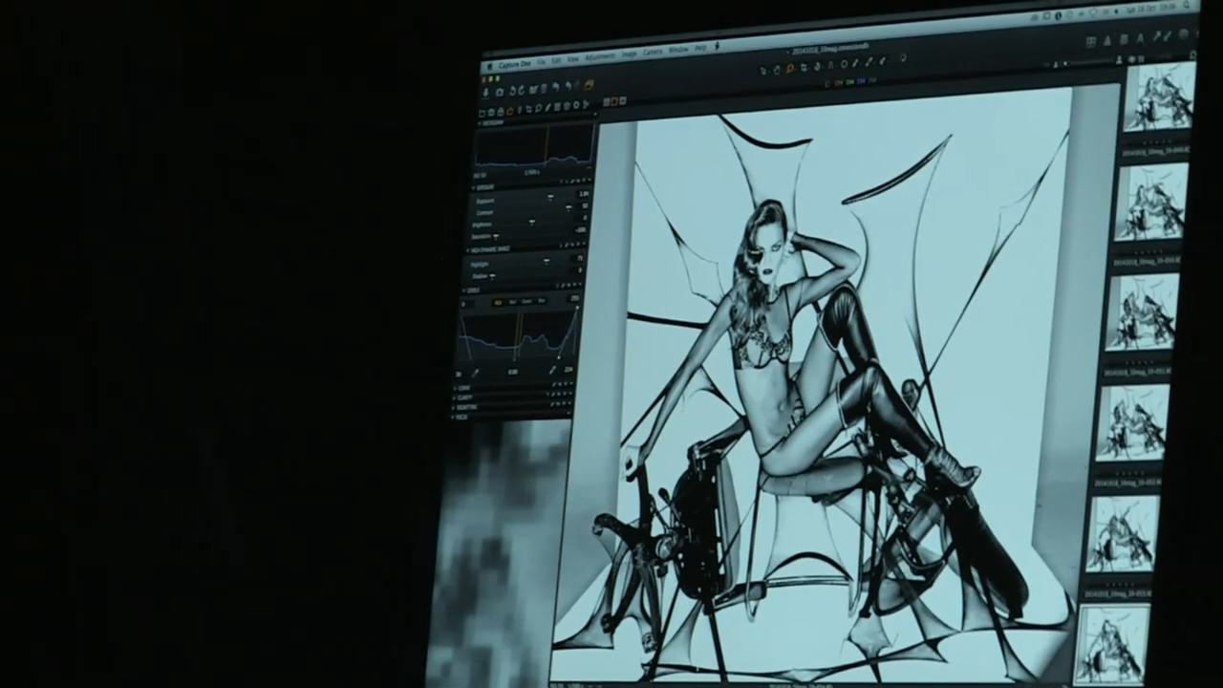
Task: Collapse the Histogram panel
Action: [x=481, y=123]
